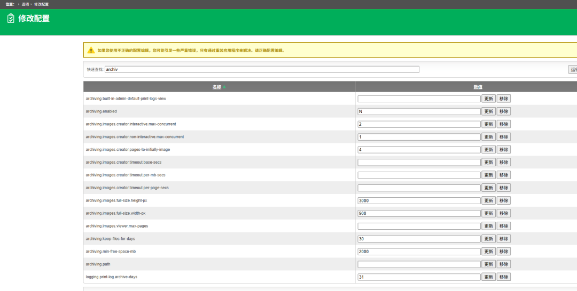Click 移除 for archiving.min-free-space-mb

tap(503, 252)
